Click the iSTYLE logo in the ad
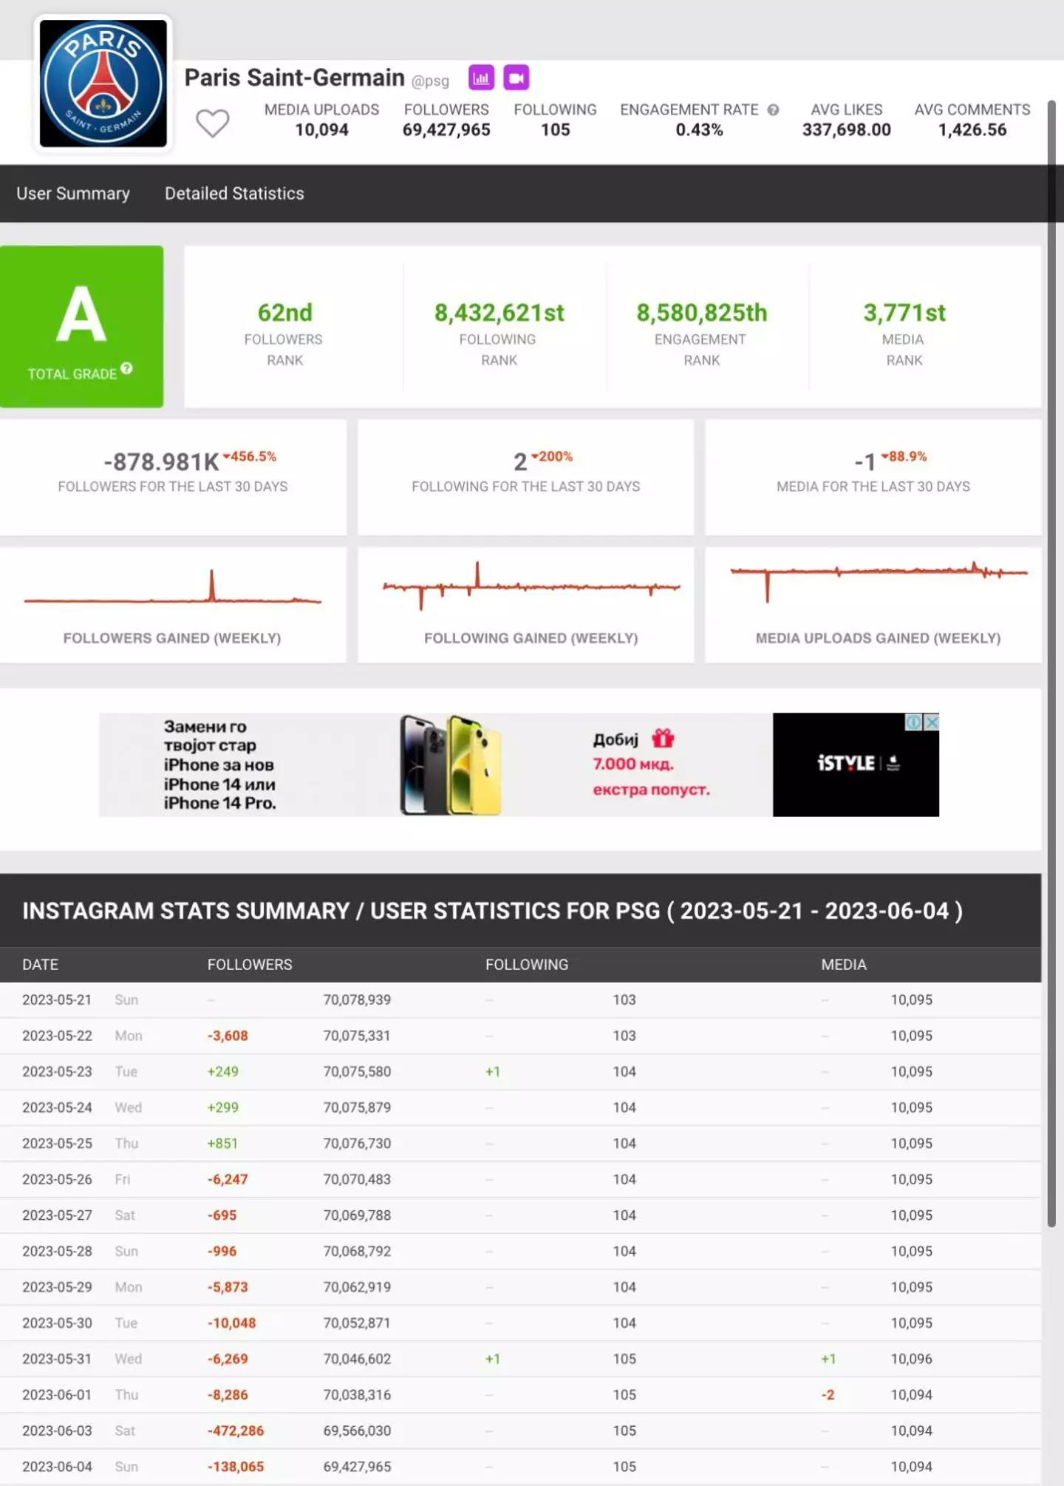Viewport: 1064px width, 1486px height. [x=846, y=763]
